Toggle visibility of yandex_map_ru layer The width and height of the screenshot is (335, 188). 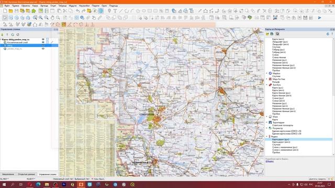point(43,49)
